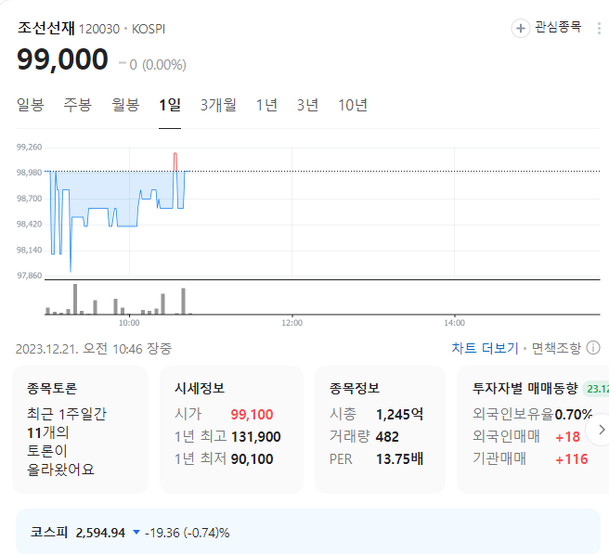Click the 기관매매 +116 value

tap(572, 459)
